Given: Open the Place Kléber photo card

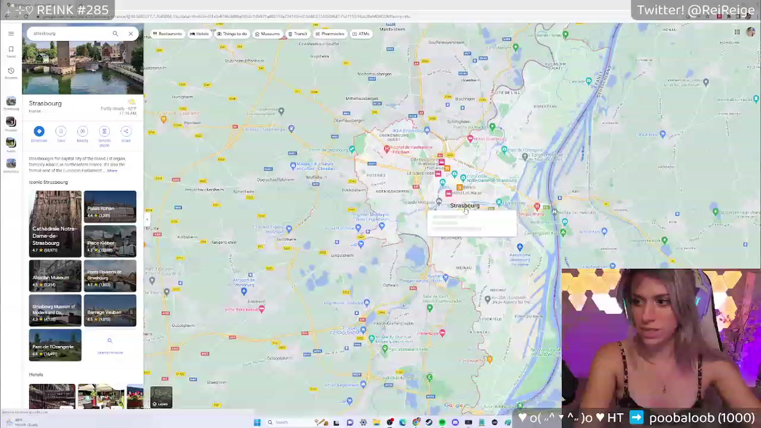Looking at the screenshot, I should point(110,241).
